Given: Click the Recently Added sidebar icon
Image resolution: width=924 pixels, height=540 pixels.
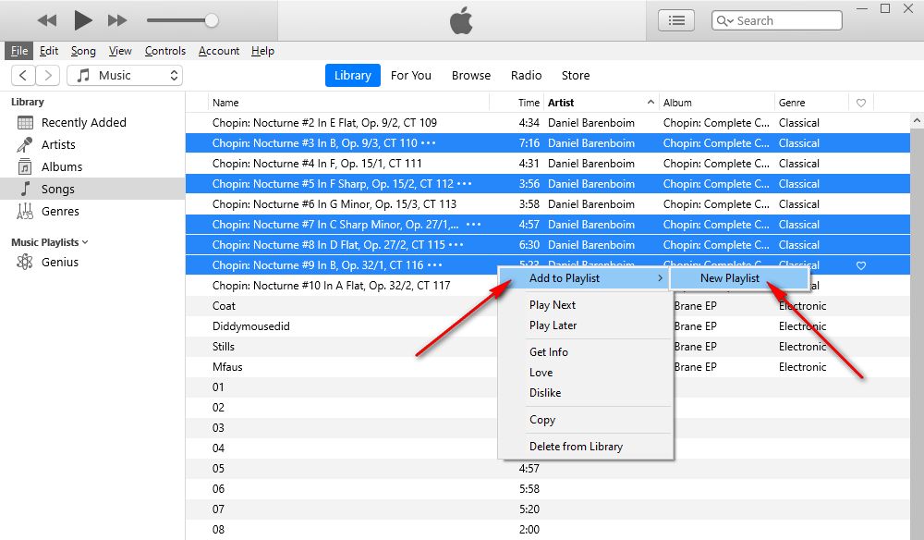Looking at the screenshot, I should (25, 123).
